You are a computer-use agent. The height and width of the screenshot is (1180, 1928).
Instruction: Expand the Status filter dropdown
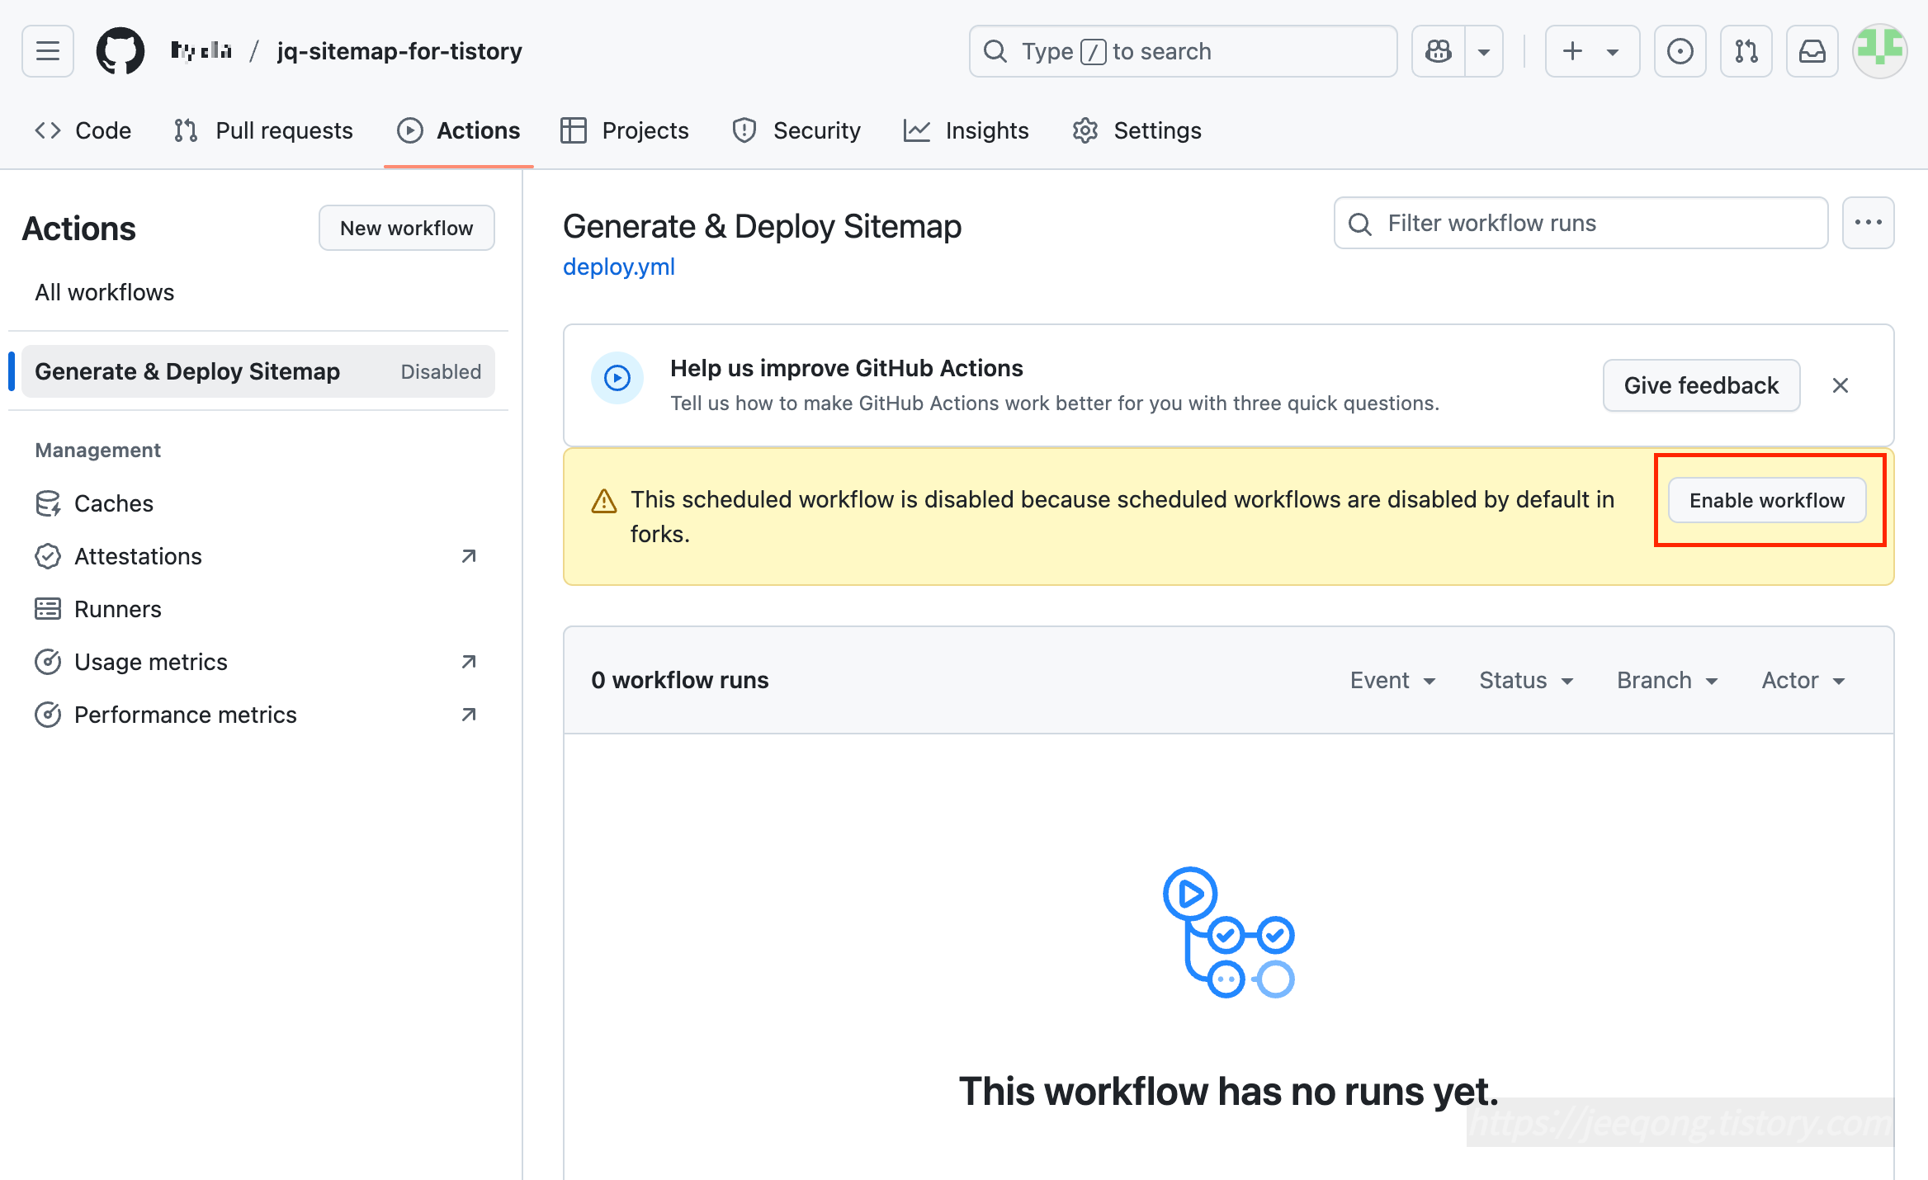pyautogui.click(x=1526, y=680)
